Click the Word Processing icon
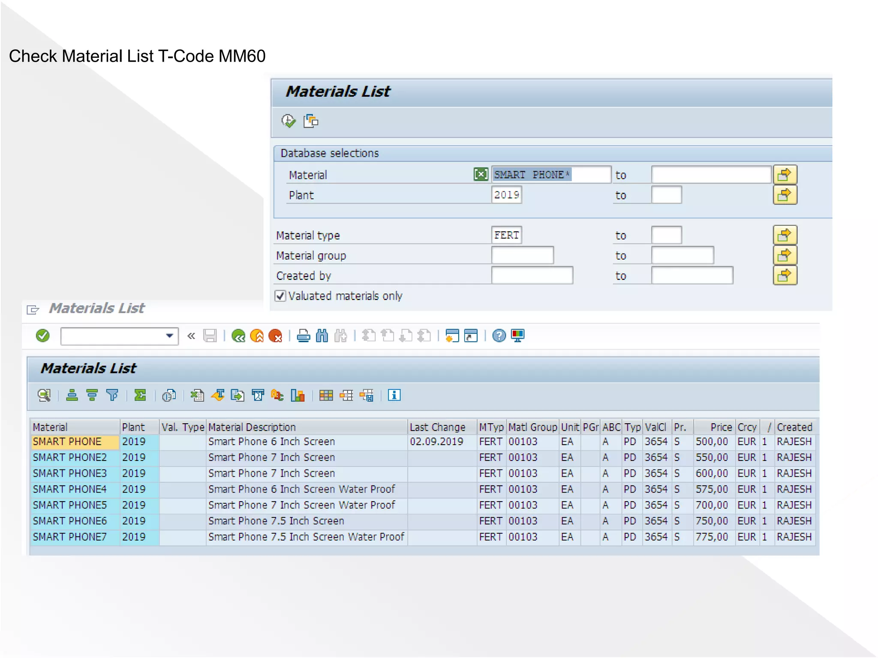Viewport: 878px width, 658px height. [218, 395]
